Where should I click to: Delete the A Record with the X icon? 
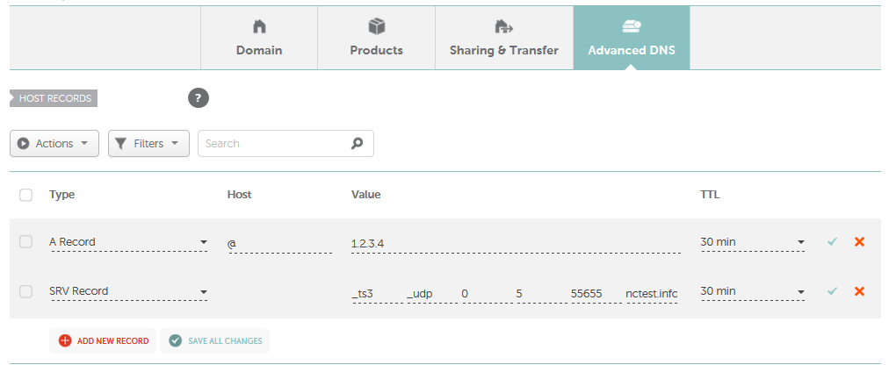(859, 242)
